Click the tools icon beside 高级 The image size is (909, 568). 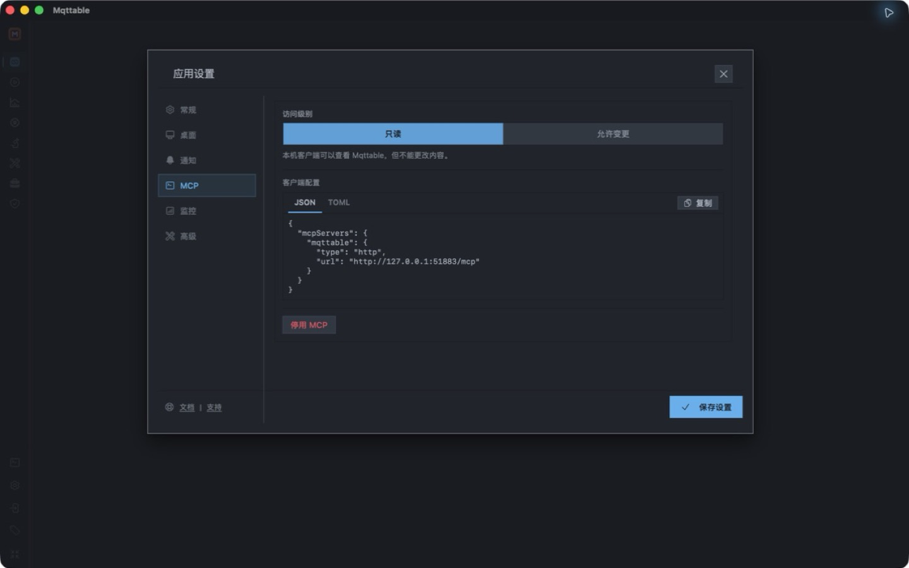click(x=170, y=236)
